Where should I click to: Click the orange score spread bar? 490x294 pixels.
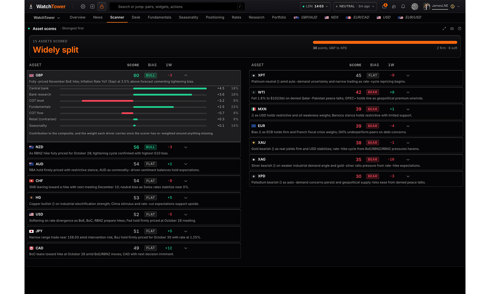[x=385, y=42]
